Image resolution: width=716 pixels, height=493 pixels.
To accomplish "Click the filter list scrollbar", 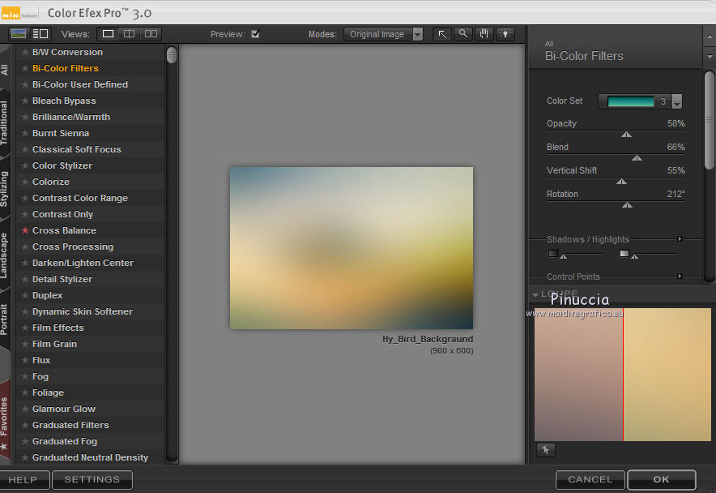I will 171,55.
